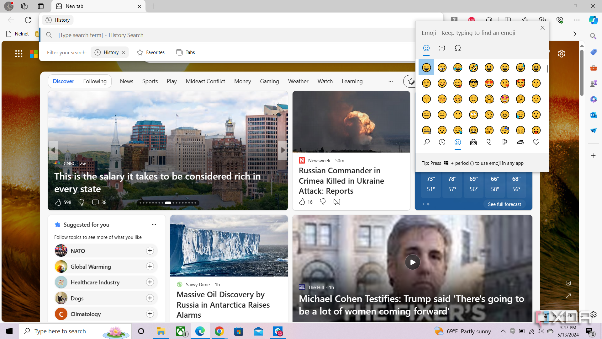This screenshot has width=602, height=339.
Task: Refresh the page
Action: click(28, 20)
